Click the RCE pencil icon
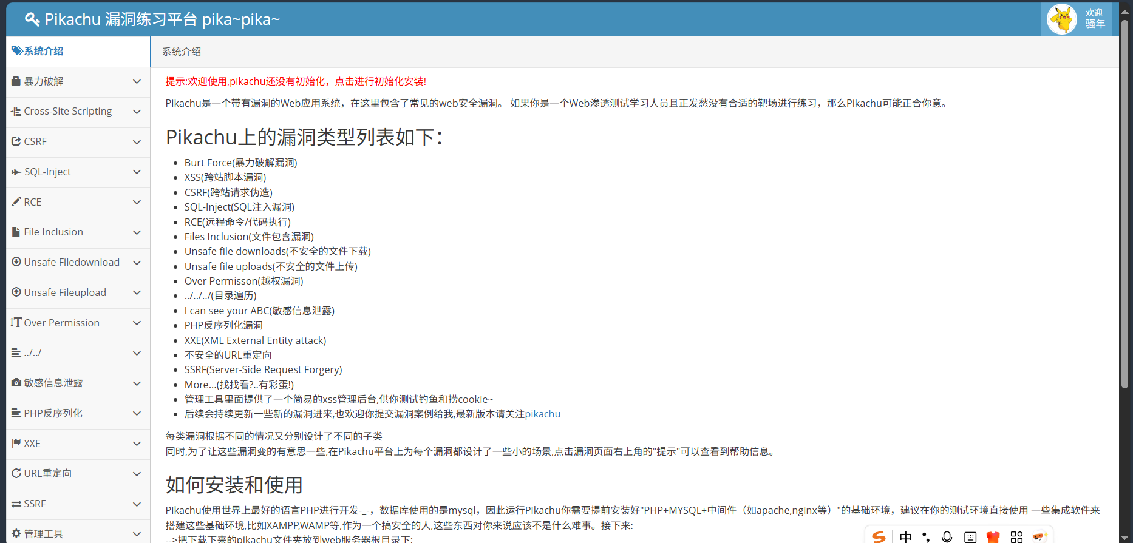 tap(16, 201)
